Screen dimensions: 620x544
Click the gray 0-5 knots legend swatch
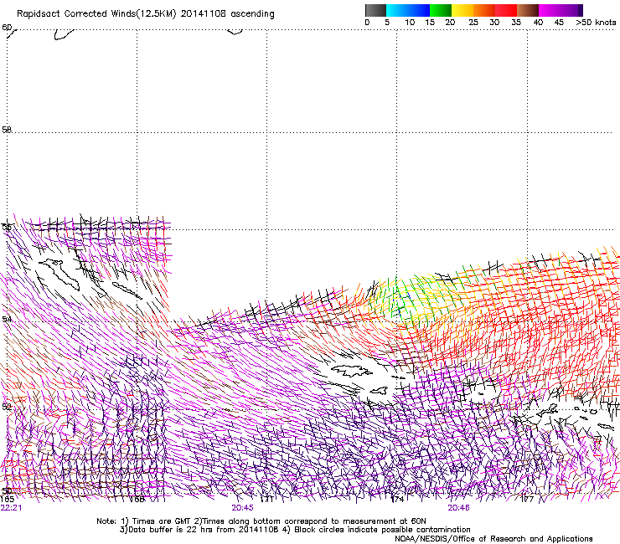(x=375, y=10)
